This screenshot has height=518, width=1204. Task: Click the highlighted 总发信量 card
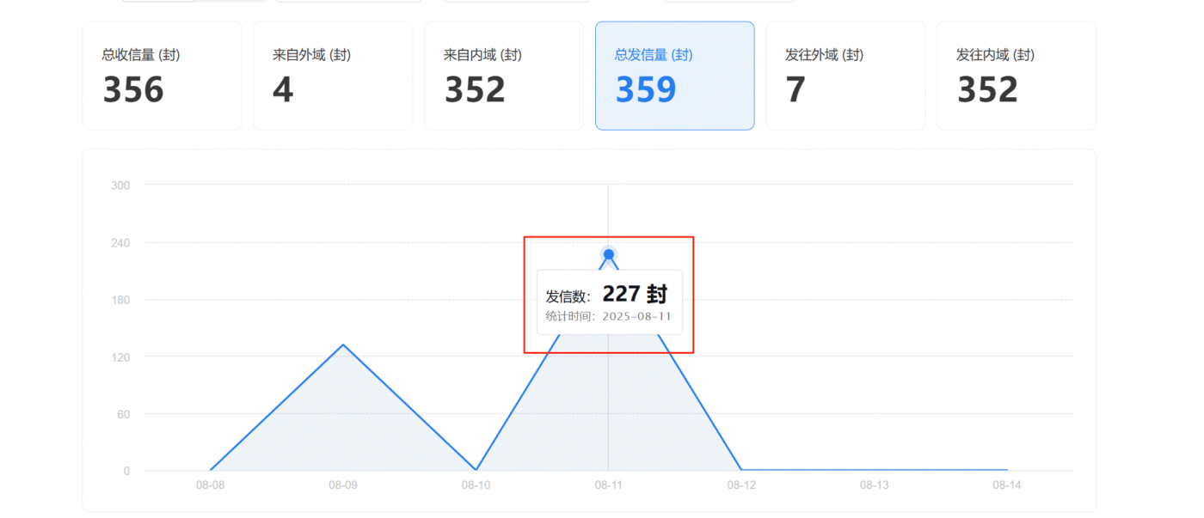pos(674,76)
